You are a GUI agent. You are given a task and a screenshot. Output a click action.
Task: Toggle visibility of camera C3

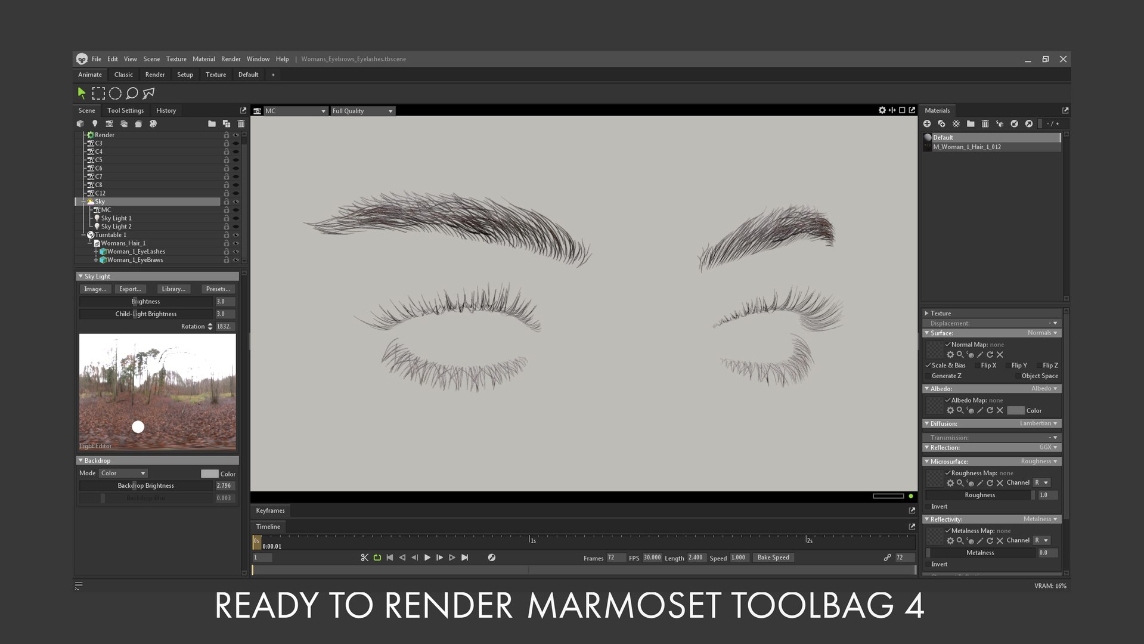point(235,144)
